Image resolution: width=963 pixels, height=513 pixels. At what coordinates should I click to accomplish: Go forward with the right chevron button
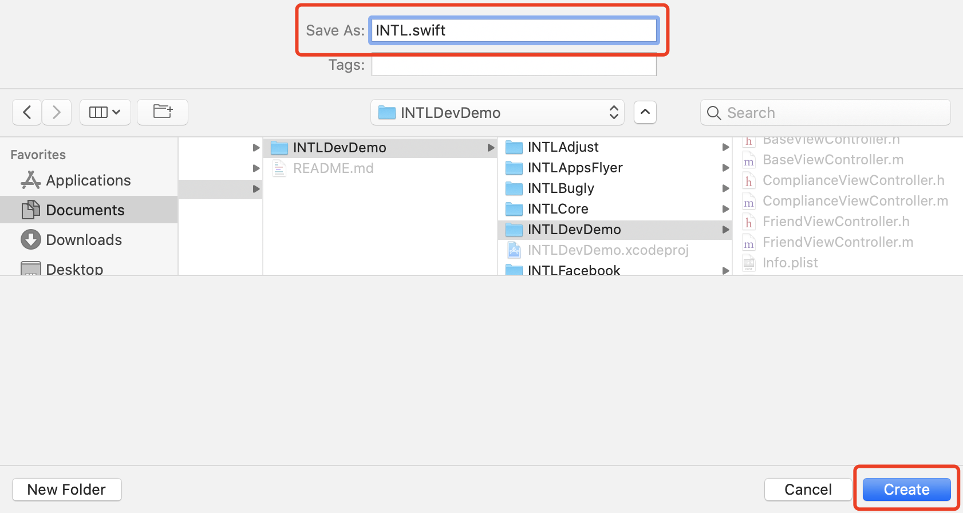point(56,112)
